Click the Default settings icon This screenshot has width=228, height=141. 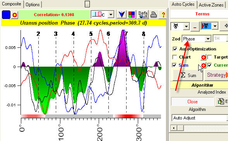coord(143,15)
